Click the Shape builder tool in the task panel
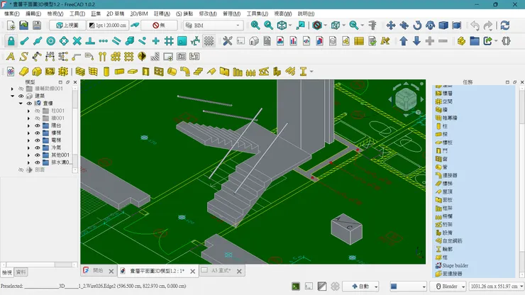This screenshot has width=525, height=295. pyautogui.click(x=455, y=265)
